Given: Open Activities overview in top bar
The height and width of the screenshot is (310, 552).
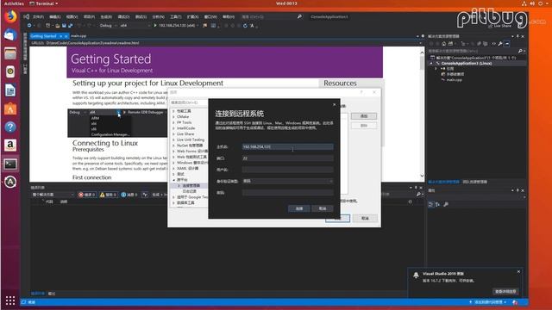Looking at the screenshot, I should [14, 3].
